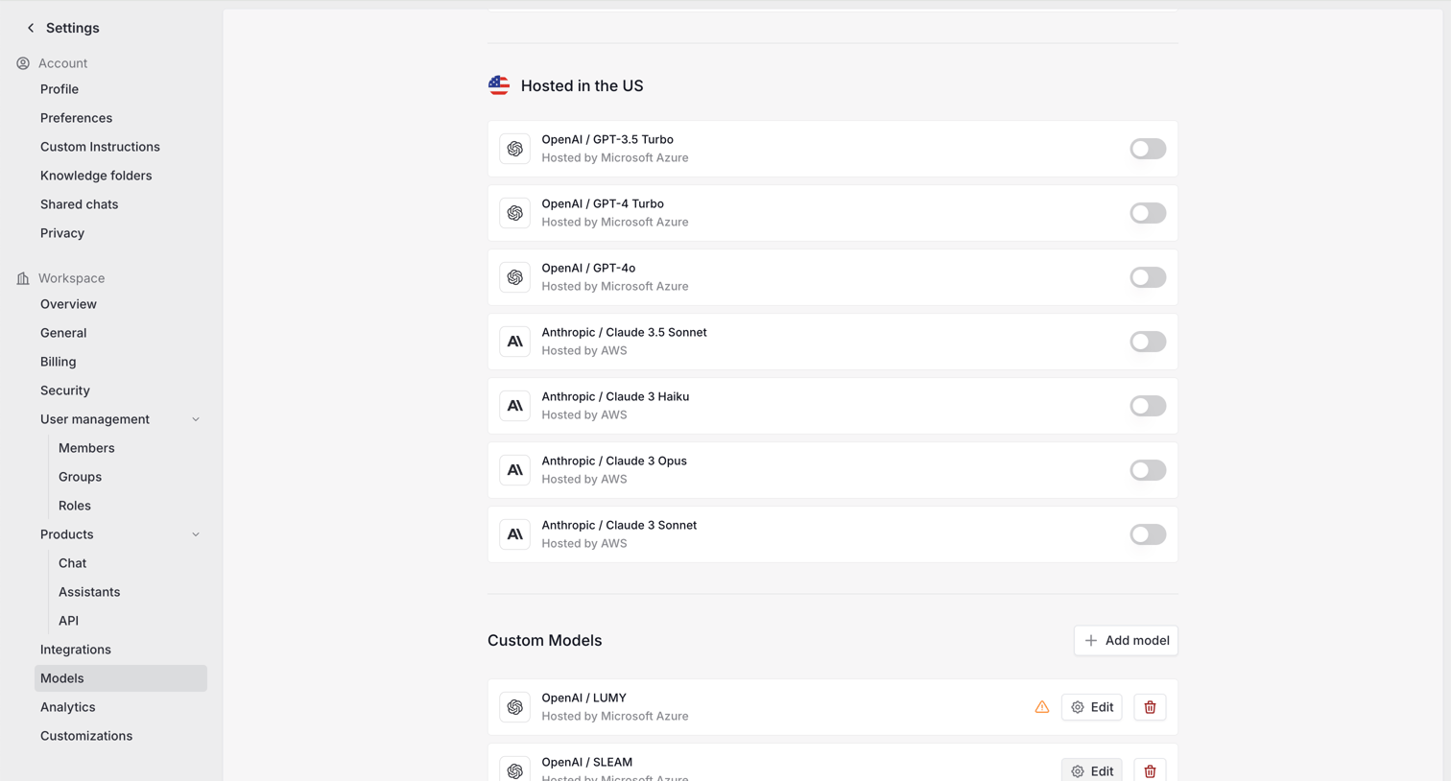Screen dimensions: 1451x781
Task: Click 'OpenAI / LUMY' model name
Action: coord(583,698)
